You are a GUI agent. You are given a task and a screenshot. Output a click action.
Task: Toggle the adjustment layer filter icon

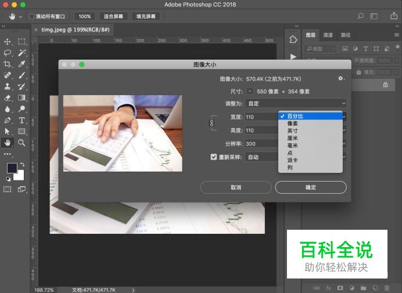[355, 49]
